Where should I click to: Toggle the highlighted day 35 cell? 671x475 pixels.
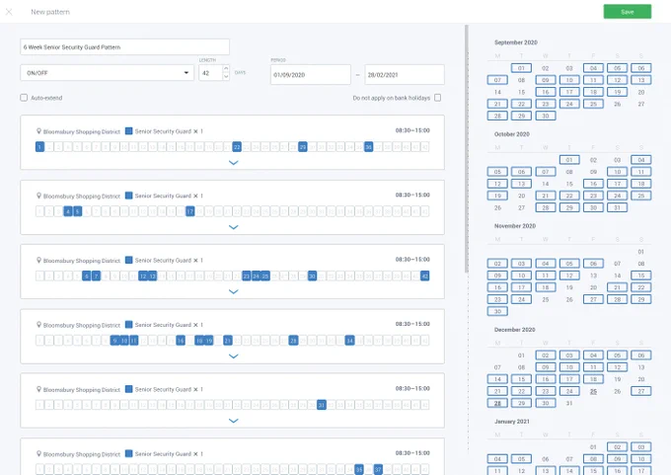pos(359,469)
